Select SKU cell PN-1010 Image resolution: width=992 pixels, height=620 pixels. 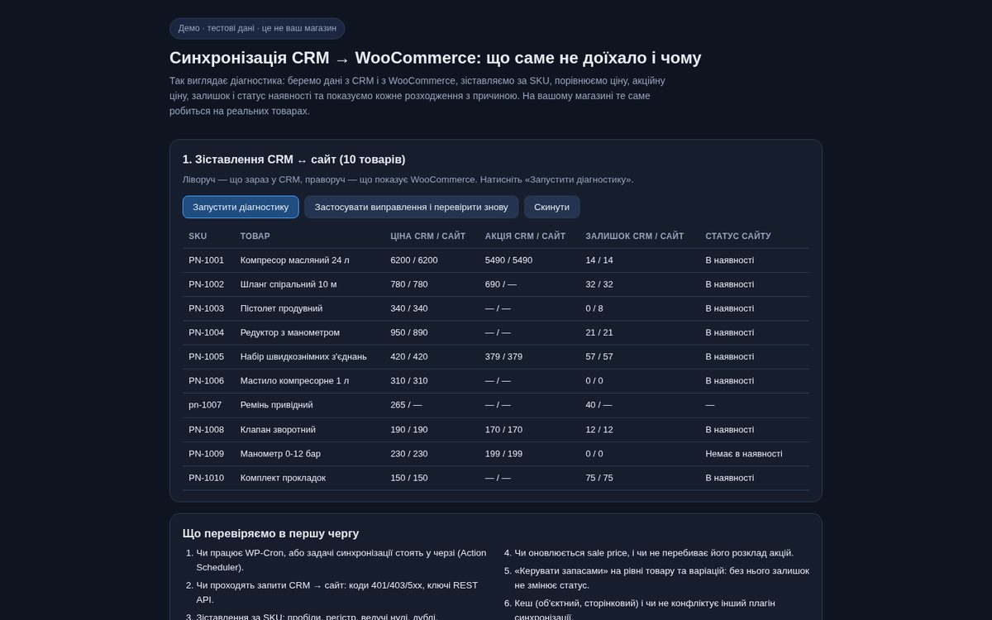[206, 478]
